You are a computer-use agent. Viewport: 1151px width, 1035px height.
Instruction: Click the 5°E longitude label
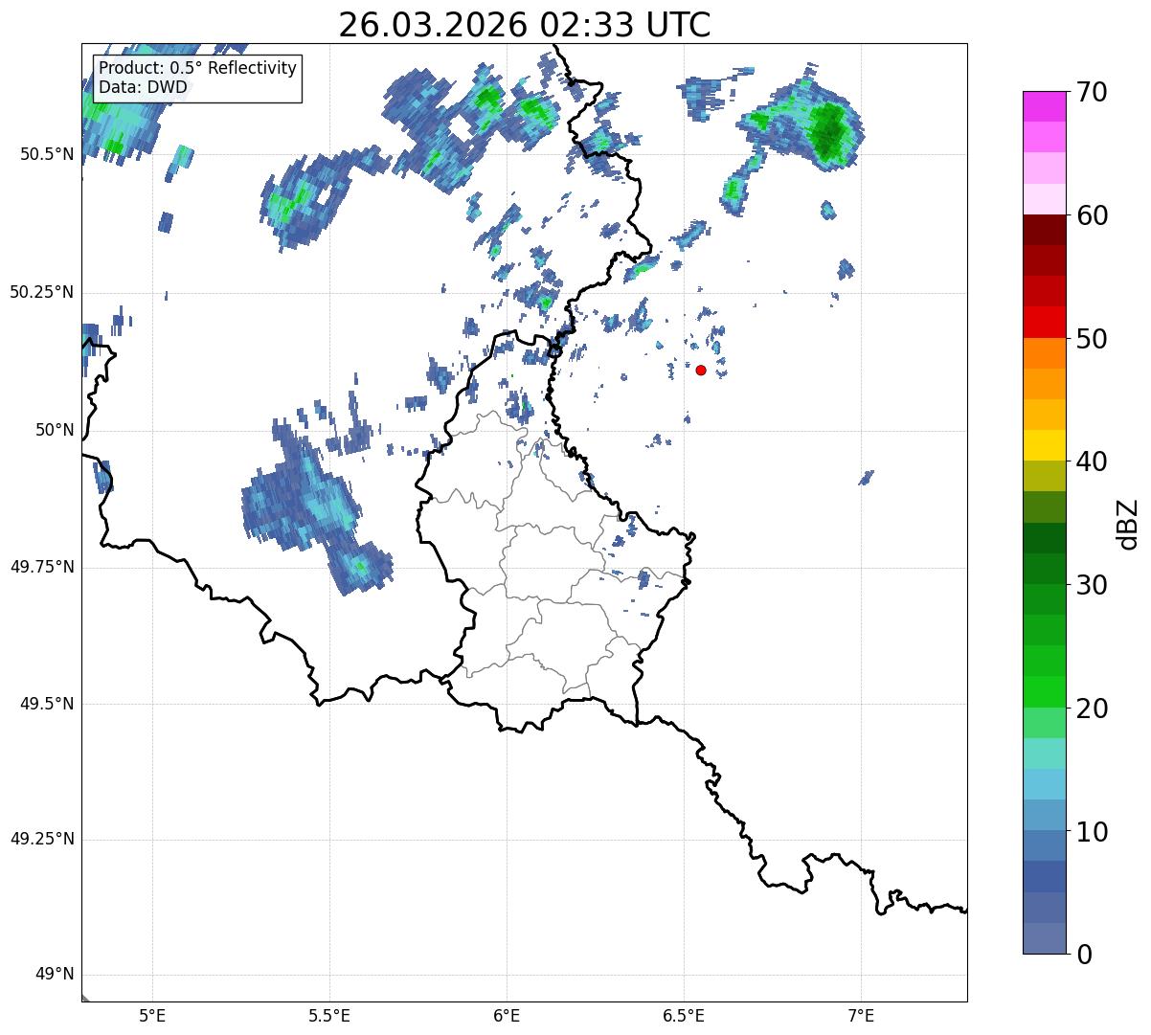coord(152,1016)
